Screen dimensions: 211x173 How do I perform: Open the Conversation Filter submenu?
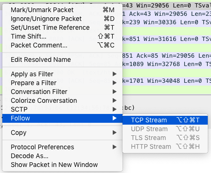click(x=62, y=92)
